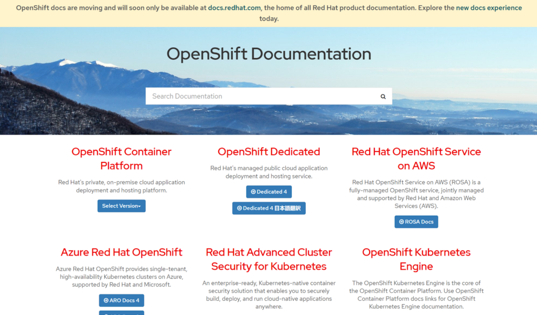Click the OpenShift Dedicated description text

pyautogui.click(x=268, y=172)
